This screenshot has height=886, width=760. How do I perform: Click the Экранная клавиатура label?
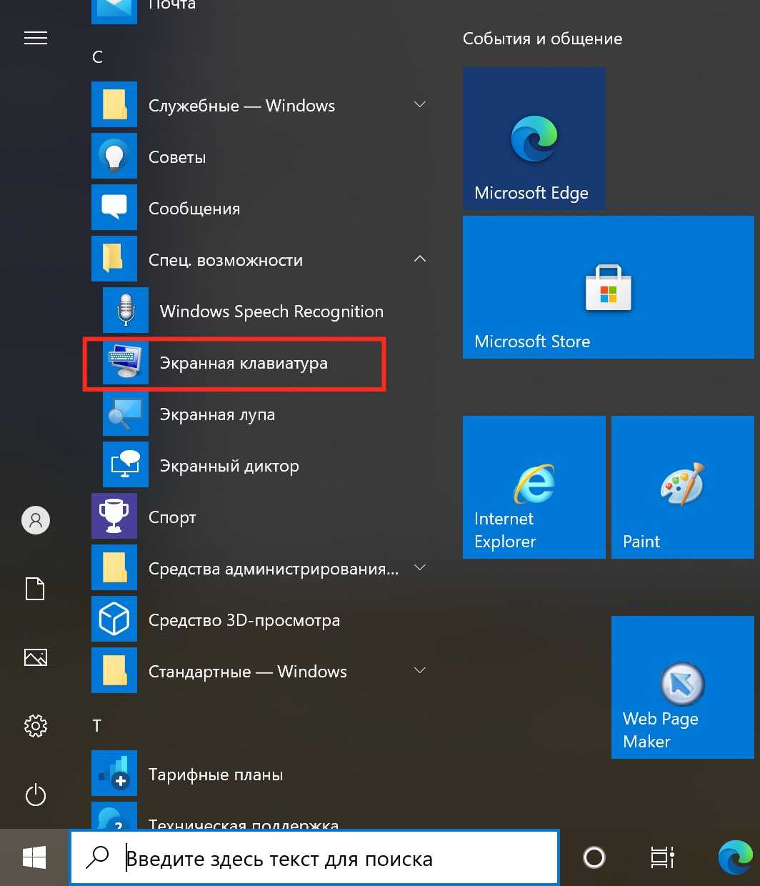244,363
